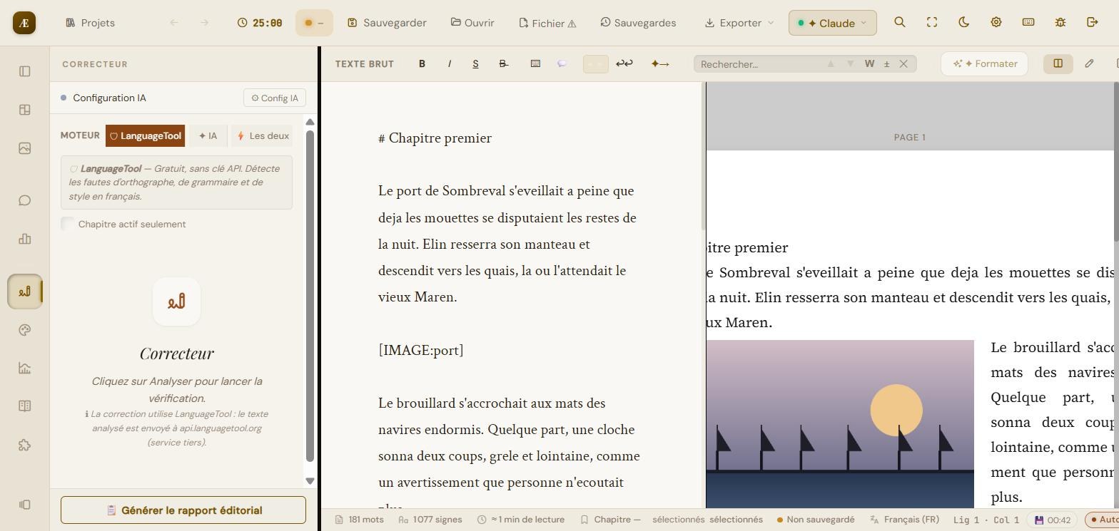
Task: Open the puzzle plugins sidebar icon
Action: point(25,445)
